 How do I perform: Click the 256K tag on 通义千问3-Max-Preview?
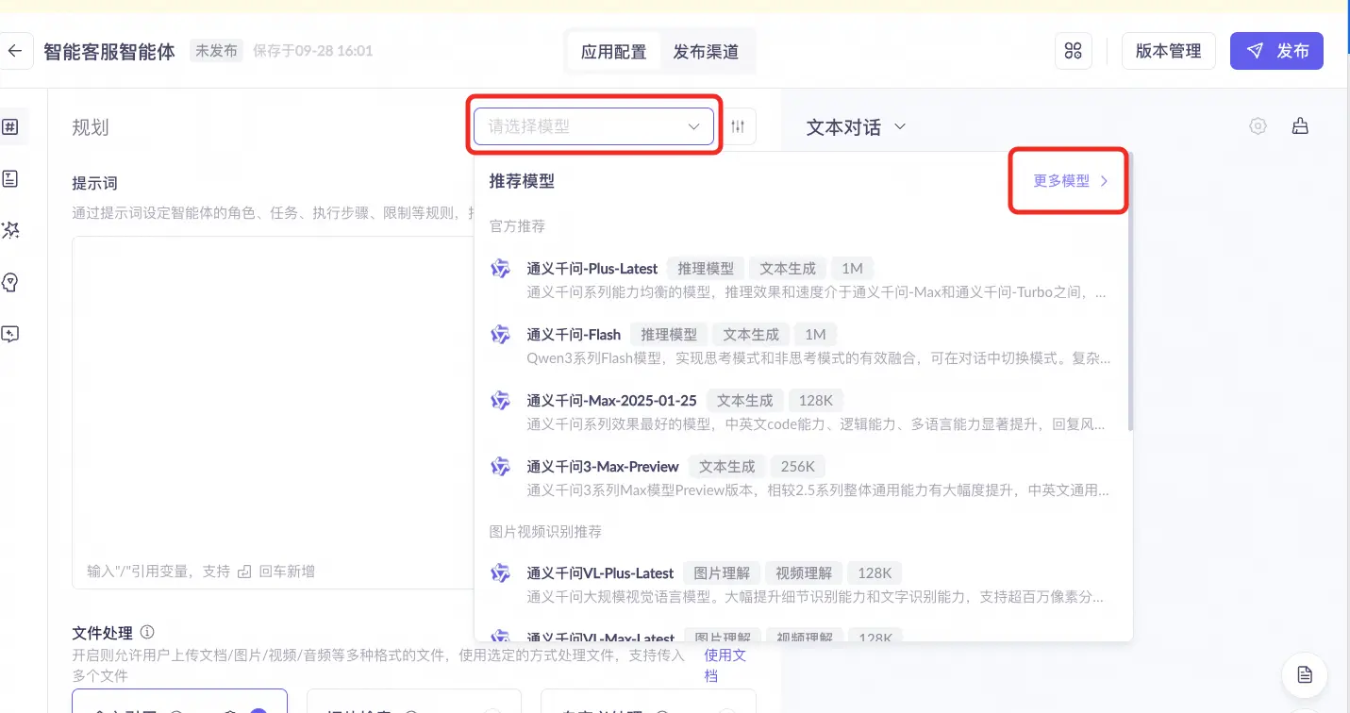(x=797, y=466)
